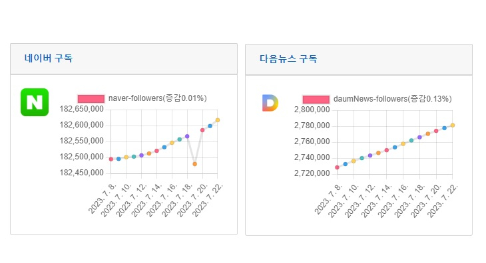Click the daumNews-followers(증감0.13%) legend label
Screen dimensions: 486x263
coord(392,99)
